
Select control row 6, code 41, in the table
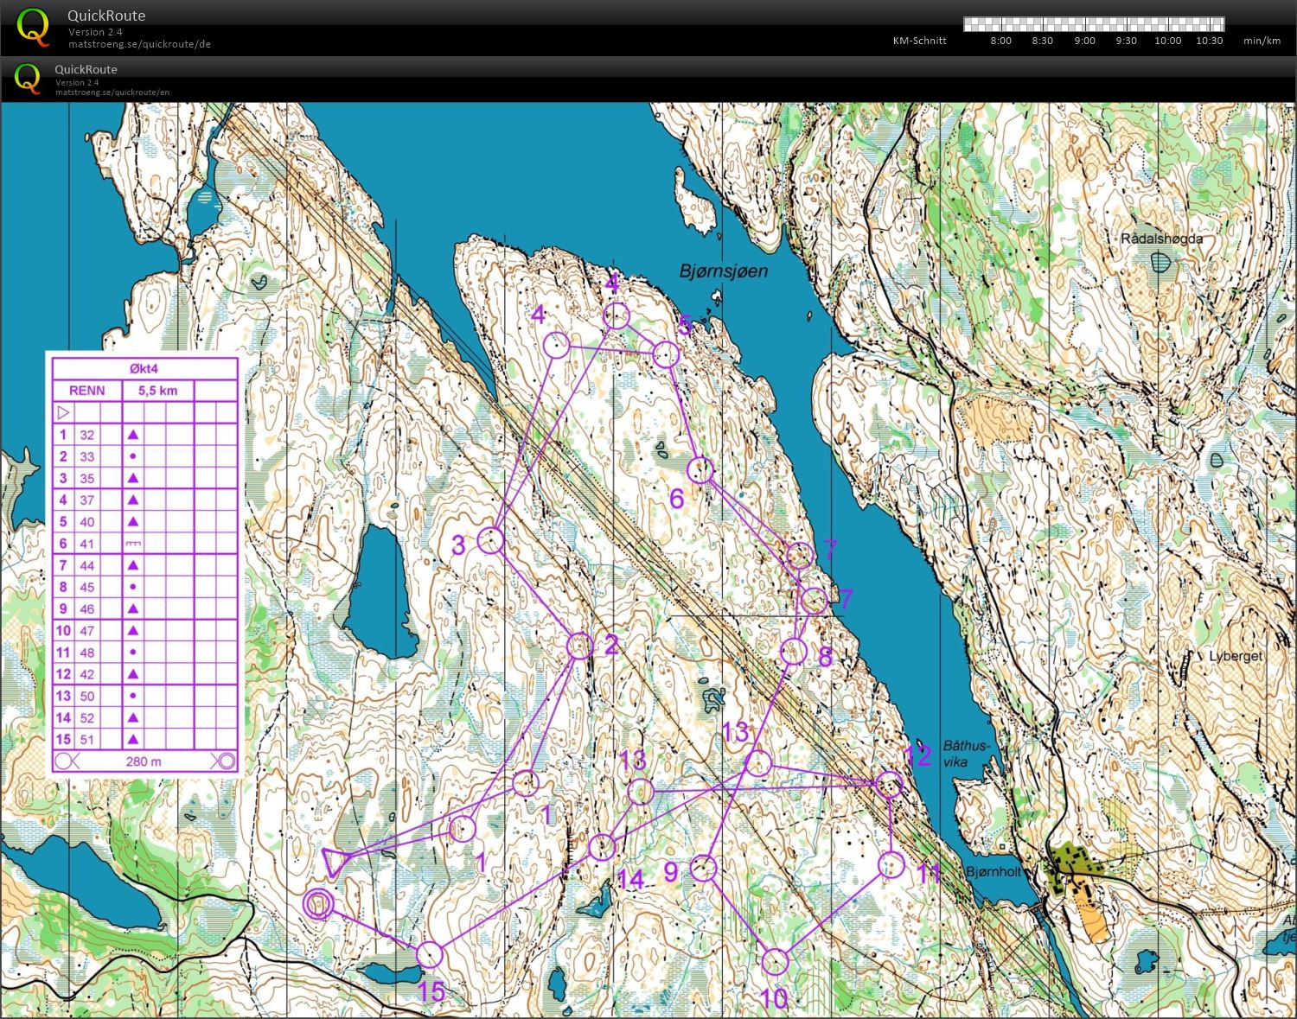[x=144, y=544]
